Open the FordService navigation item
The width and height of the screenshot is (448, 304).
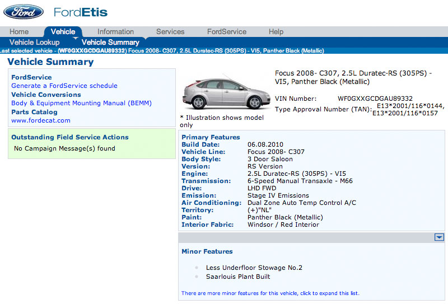pos(227,31)
